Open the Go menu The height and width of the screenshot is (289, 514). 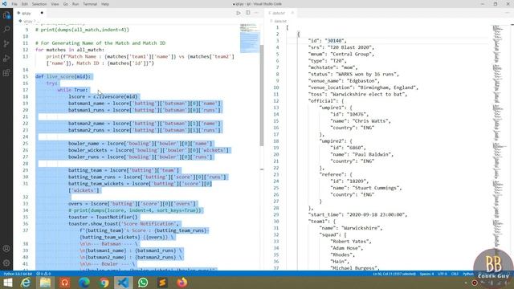[x=65, y=4]
